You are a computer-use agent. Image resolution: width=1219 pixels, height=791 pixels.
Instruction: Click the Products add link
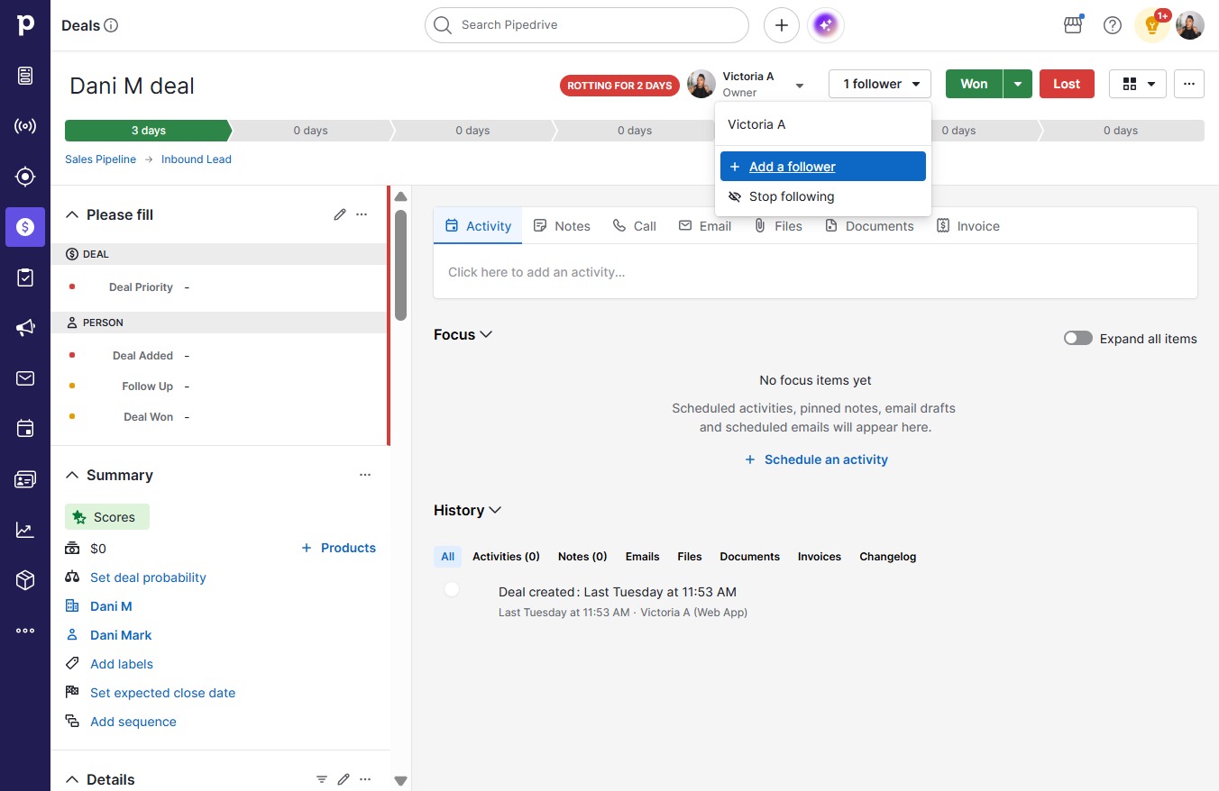point(338,548)
